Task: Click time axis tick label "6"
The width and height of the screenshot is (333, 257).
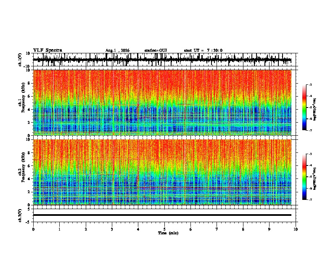Action: tap(191, 229)
